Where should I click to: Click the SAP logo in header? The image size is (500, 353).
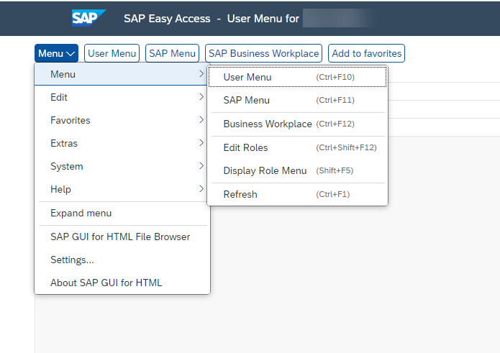(x=88, y=18)
